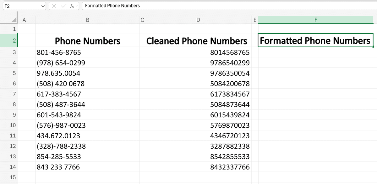Select column F header
The image size is (377, 184).
click(316, 20)
